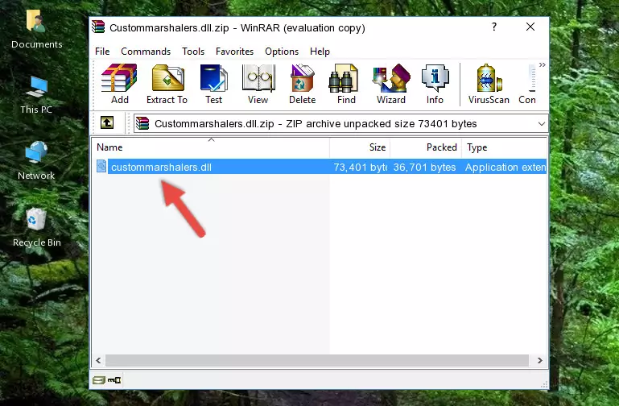
Task: Click the horizontal scrollbar track
Action: point(317,360)
